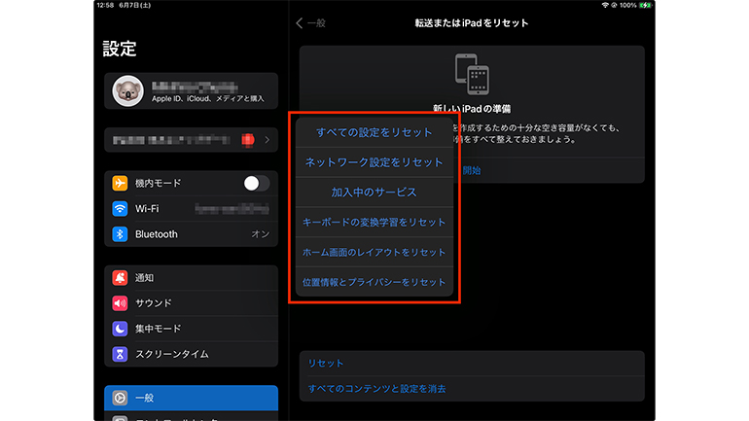This screenshot has width=749, height=421.
Task: Toggle 機内モード switch
Action: 257,184
